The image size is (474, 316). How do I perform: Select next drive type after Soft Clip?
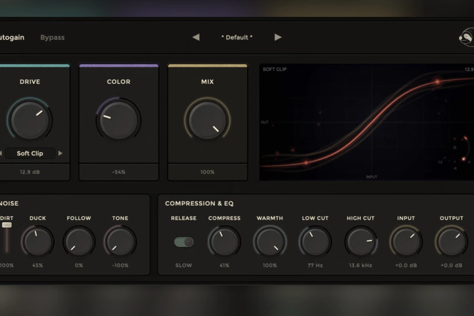60,154
